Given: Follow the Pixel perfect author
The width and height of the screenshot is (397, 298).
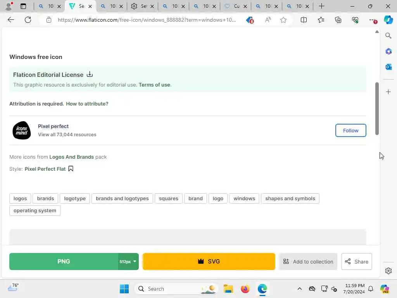Looking at the screenshot, I should click(x=350, y=130).
